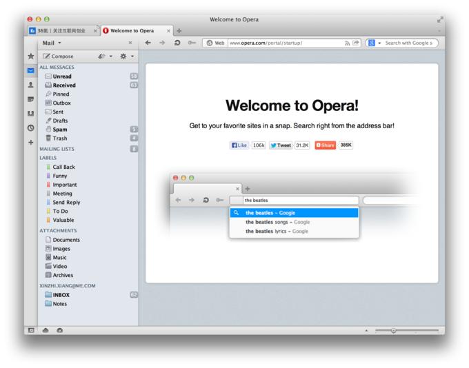This screenshot has width=469, height=368.
Task: Click the orange Share button
Action: coord(325,145)
